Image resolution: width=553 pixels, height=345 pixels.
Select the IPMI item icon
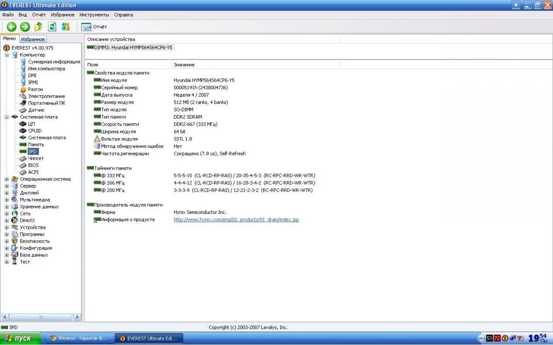23,82
